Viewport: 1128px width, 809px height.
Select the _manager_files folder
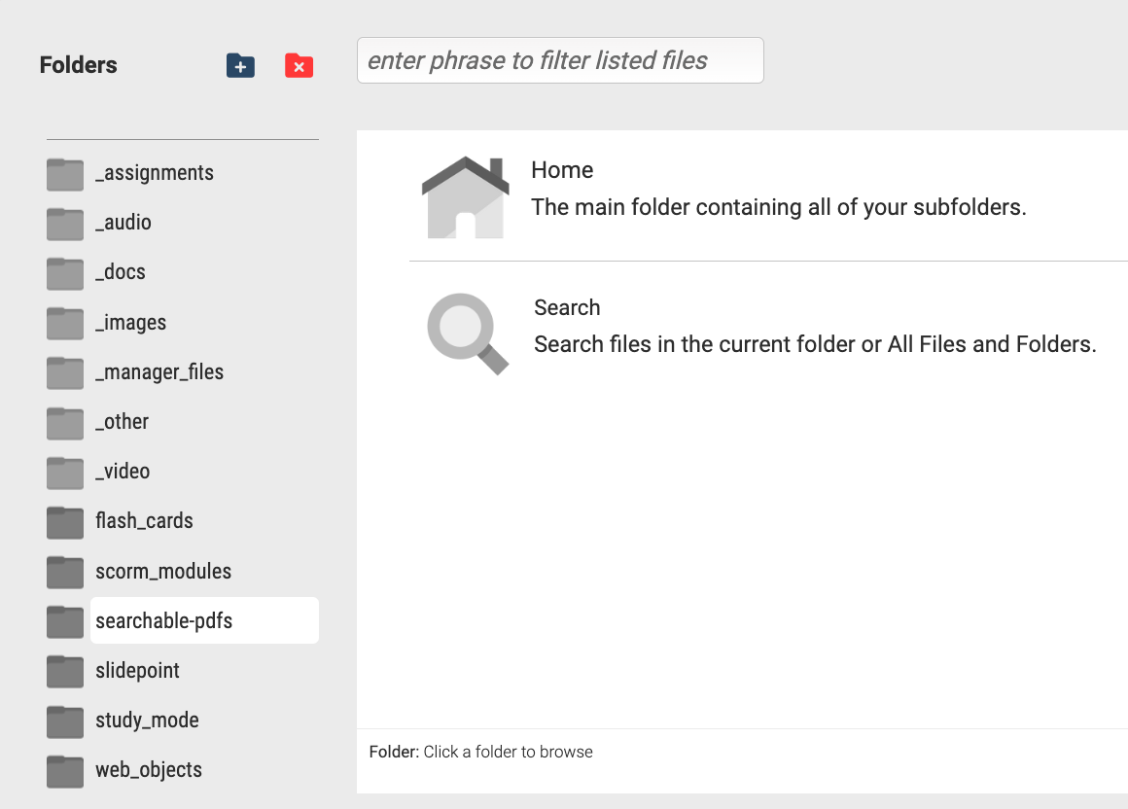(159, 371)
